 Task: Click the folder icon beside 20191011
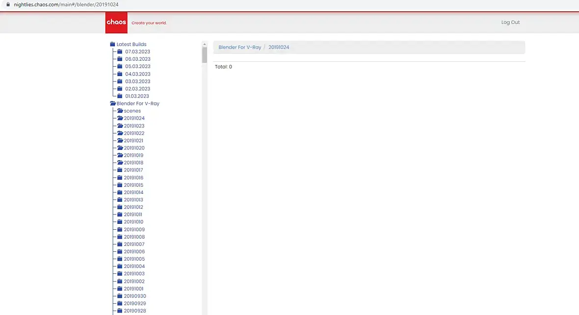[120, 214]
